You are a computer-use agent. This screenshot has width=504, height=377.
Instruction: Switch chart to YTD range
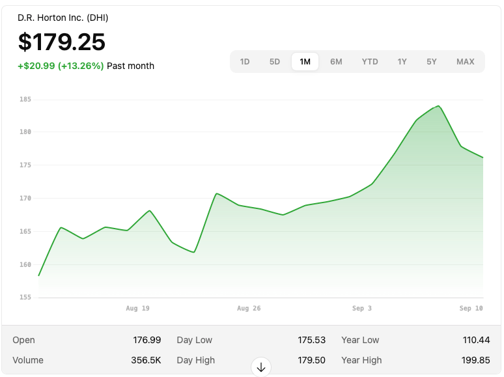click(x=370, y=62)
